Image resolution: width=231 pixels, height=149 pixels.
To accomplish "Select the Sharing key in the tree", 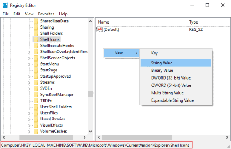I will click(47, 27).
